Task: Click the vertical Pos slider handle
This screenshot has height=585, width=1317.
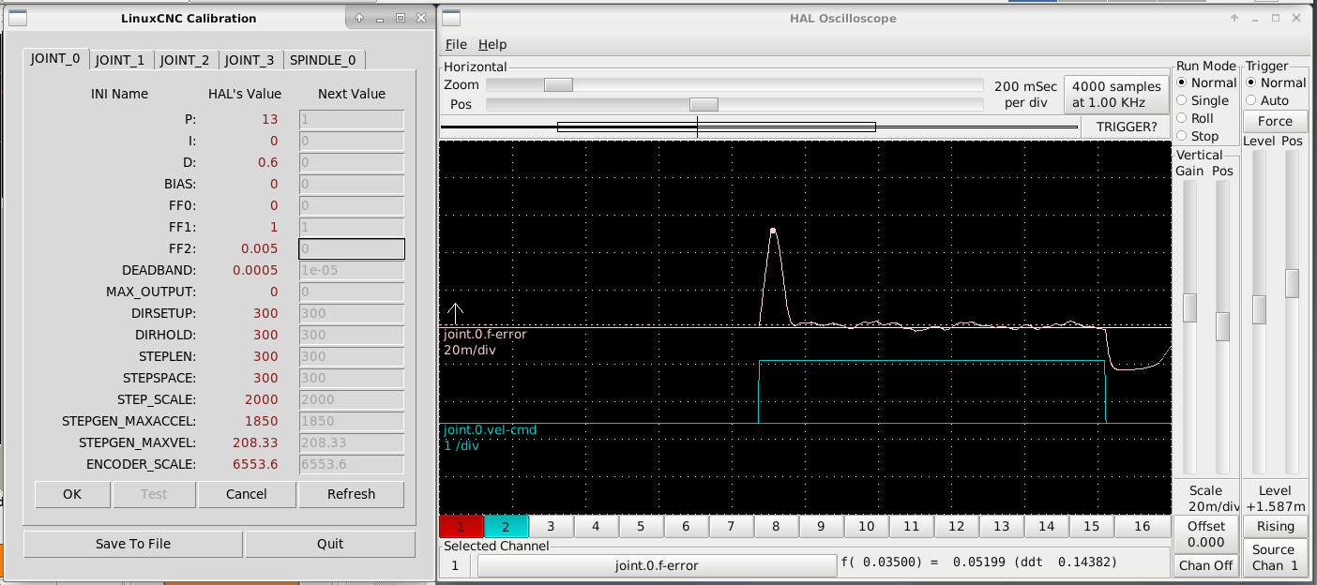Action: (x=1222, y=326)
